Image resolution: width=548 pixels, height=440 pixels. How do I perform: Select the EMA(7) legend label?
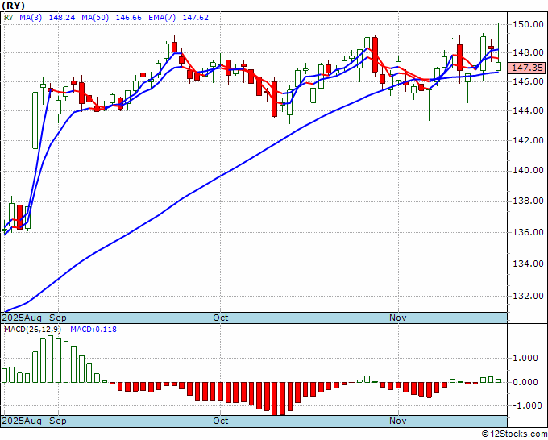coord(162,18)
